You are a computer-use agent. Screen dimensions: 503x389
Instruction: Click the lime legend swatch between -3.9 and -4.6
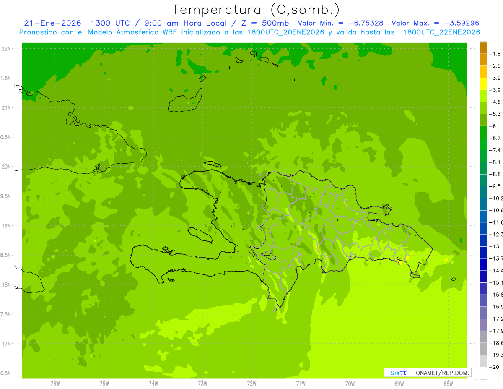coord(483,96)
